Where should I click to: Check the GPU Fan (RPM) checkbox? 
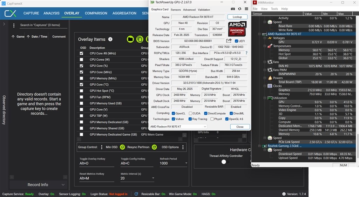pyautogui.click(x=81, y=97)
